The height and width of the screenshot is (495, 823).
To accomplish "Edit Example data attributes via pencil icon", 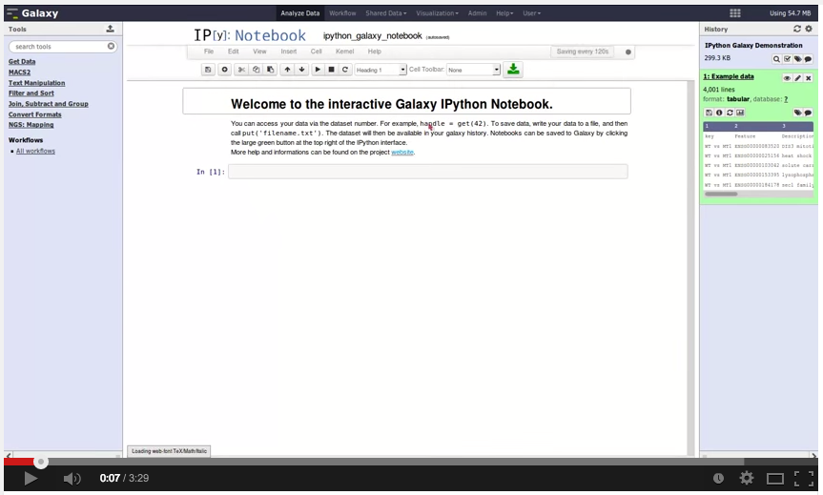I will pyautogui.click(x=798, y=77).
